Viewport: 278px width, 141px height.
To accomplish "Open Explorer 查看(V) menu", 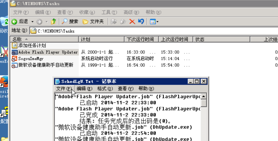I will click(x=65, y=12).
